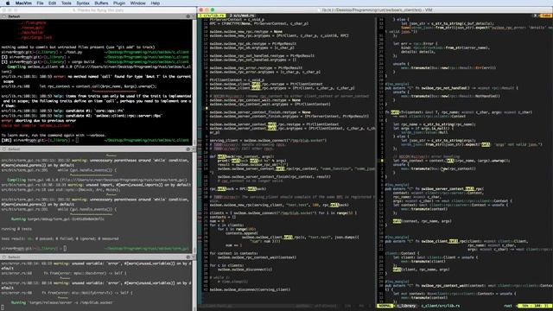This screenshot has width=553, height=311.
Task: Click 'swiboe.swiboe_disconnect(serving_client)' last line
Action: [250, 289]
